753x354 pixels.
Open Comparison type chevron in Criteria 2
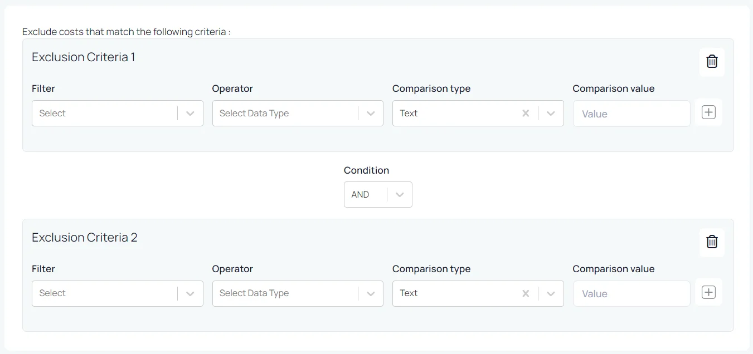click(x=551, y=293)
